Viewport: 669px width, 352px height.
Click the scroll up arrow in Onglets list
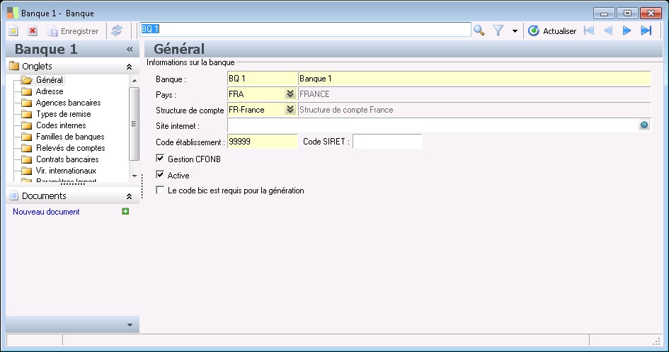135,81
